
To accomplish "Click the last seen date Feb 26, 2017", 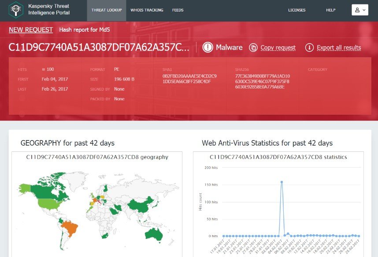I will [55, 89].
